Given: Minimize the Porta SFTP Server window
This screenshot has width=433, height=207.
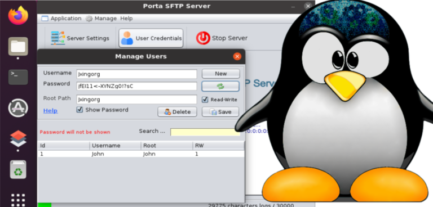Looking at the screenshot, I should (293, 6).
